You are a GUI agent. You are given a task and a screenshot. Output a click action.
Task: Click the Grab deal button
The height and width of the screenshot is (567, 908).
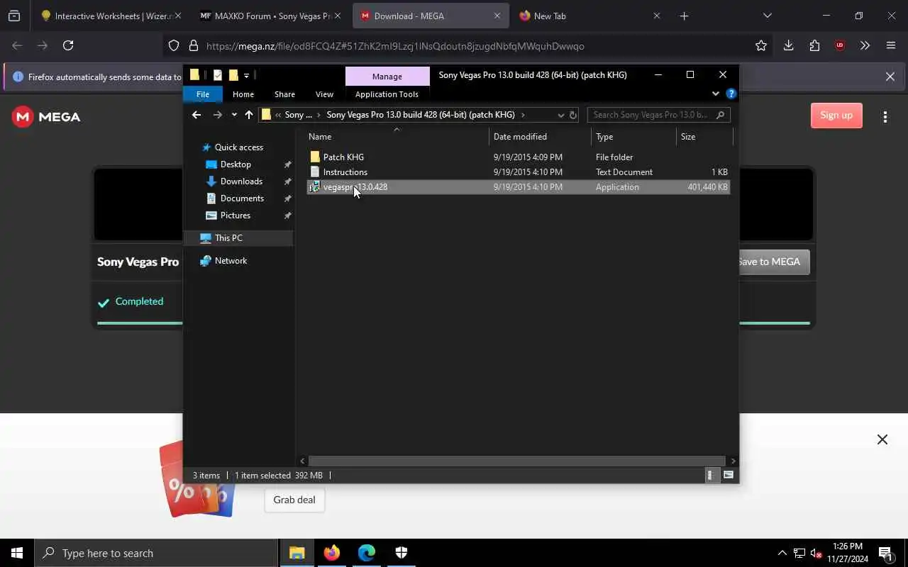pyautogui.click(x=294, y=500)
